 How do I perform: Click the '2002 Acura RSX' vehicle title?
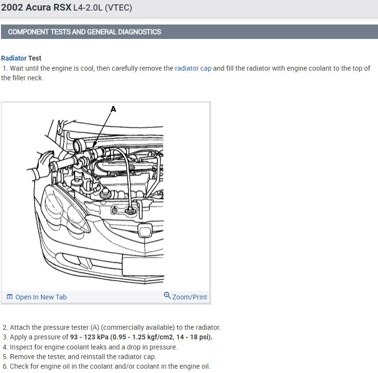(x=36, y=8)
